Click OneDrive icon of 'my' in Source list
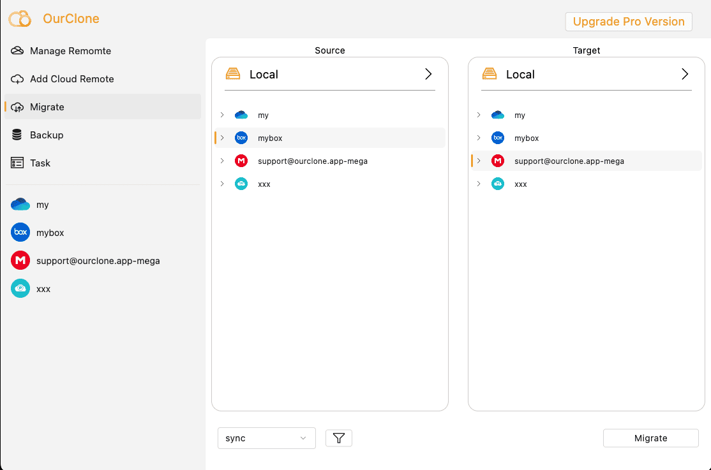Image resolution: width=711 pixels, height=470 pixels. [241, 115]
